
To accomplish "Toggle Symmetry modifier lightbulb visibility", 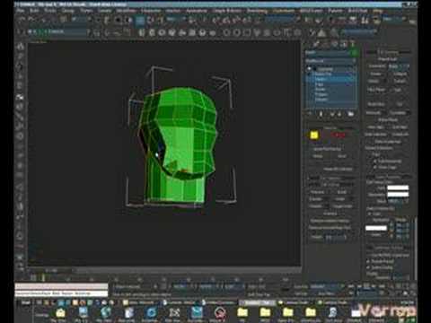I will [310, 69].
